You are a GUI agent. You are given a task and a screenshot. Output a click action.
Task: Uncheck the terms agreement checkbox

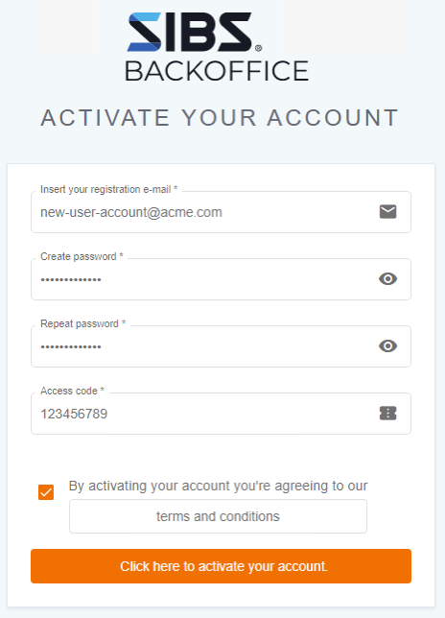pyautogui.click(x=46, y=492)
